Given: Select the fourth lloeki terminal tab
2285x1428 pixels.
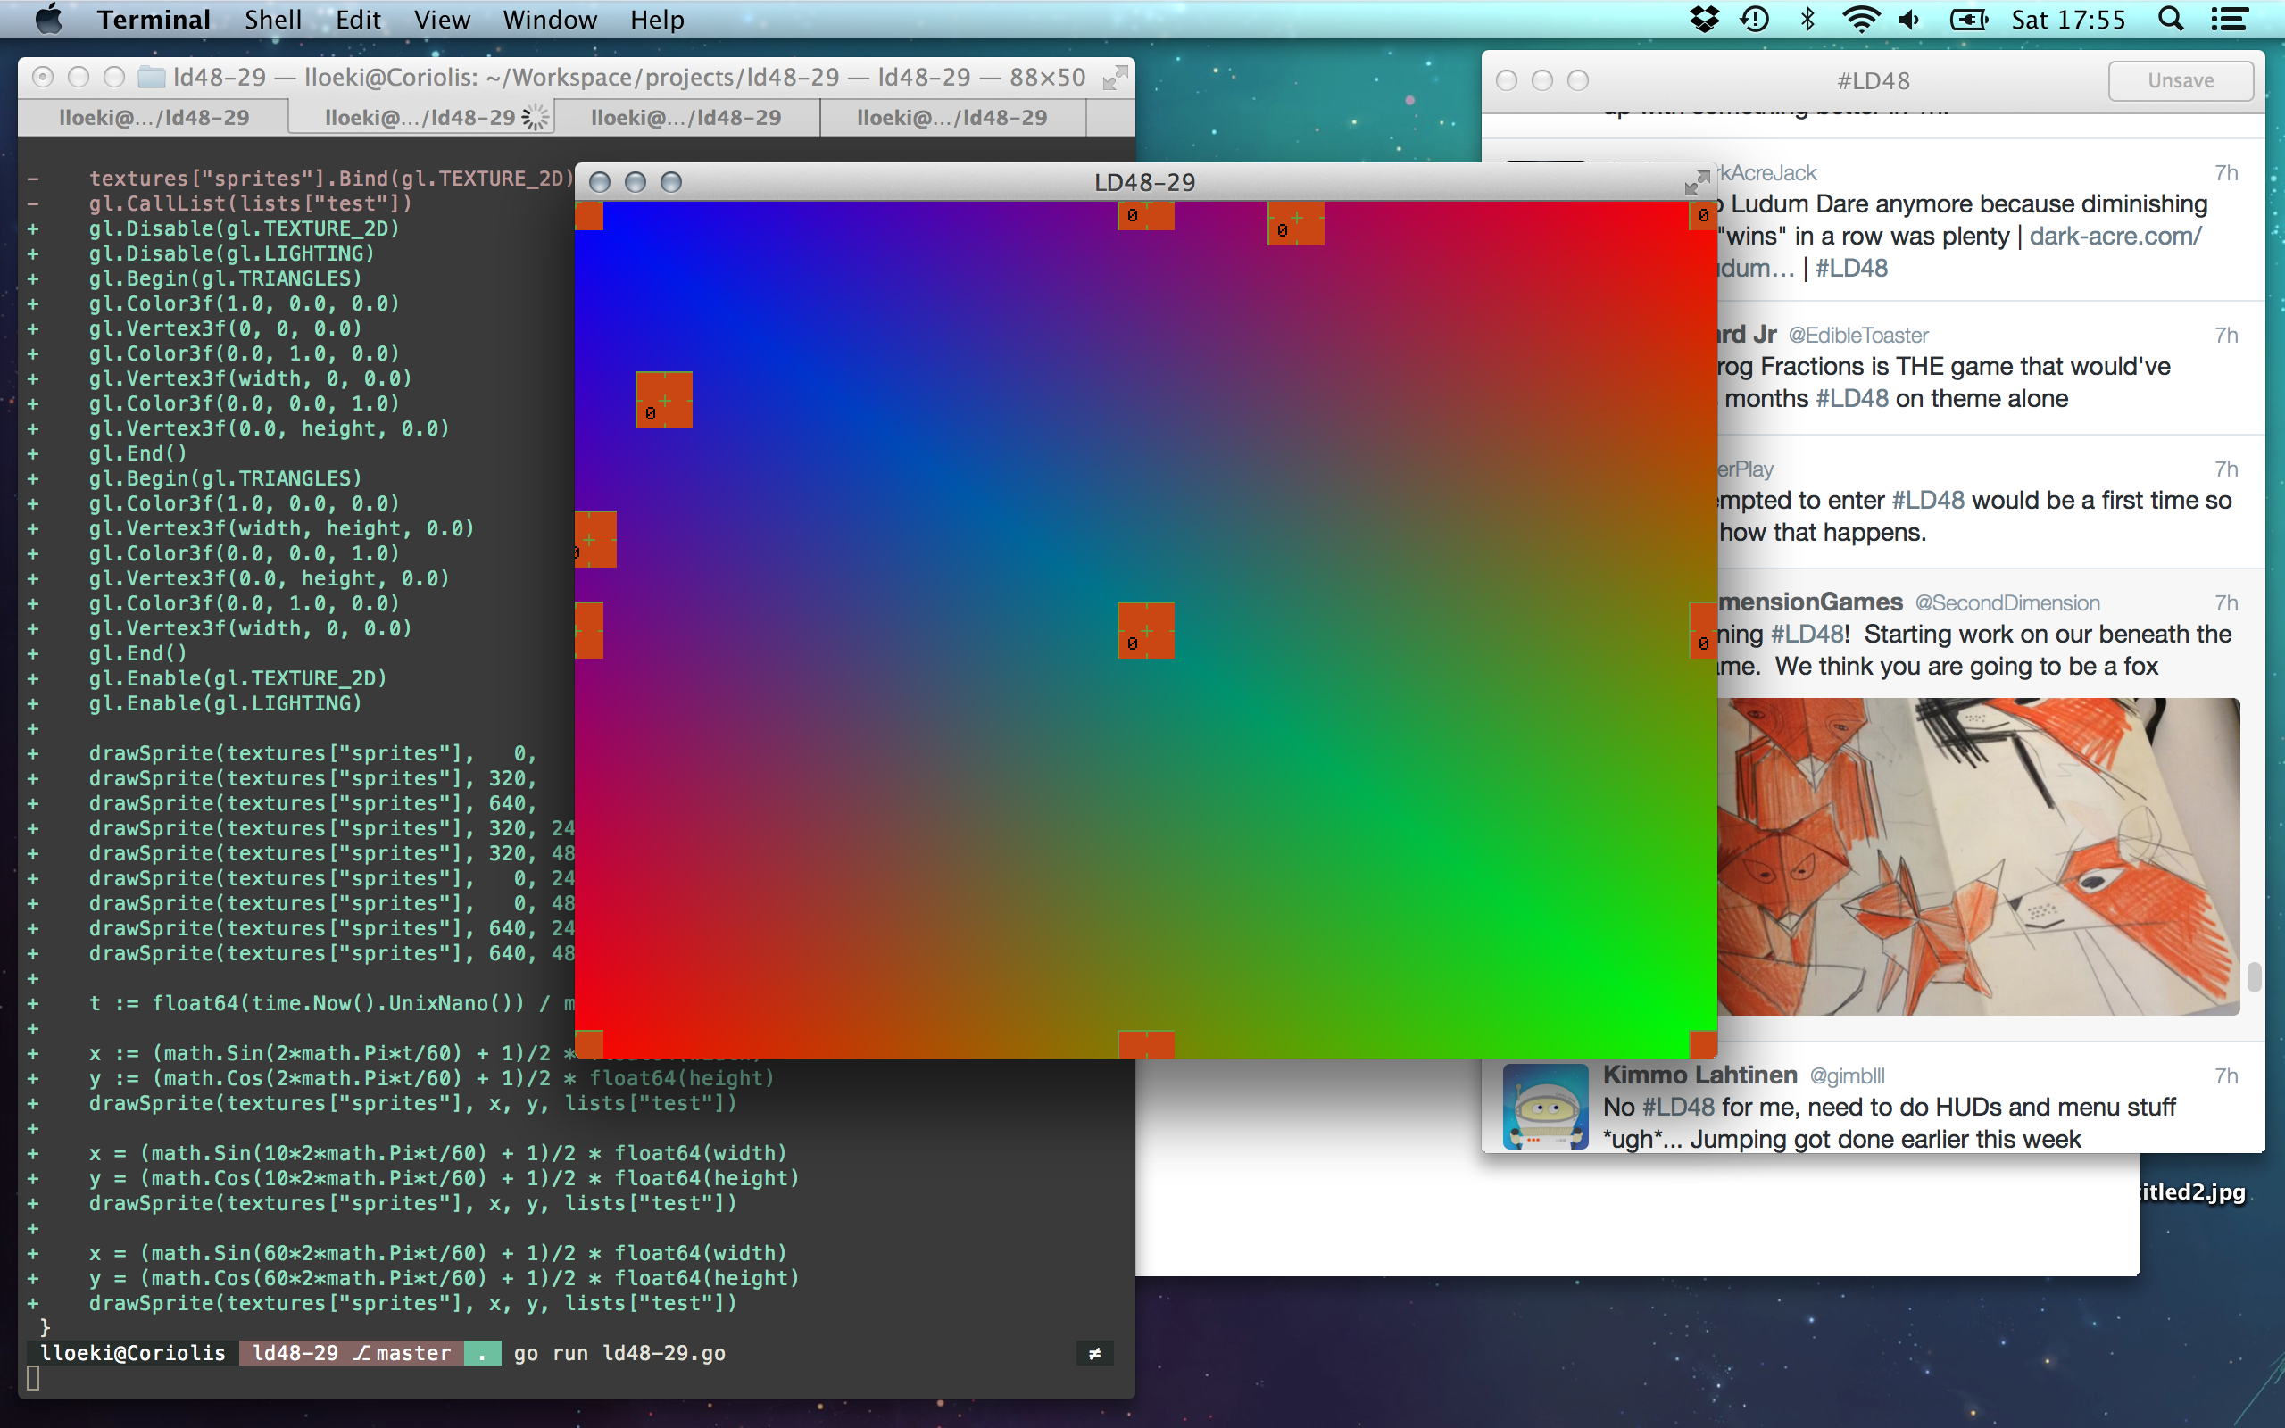Looking at the screenshot, I should pyautogui.click(x=951, y=118).
